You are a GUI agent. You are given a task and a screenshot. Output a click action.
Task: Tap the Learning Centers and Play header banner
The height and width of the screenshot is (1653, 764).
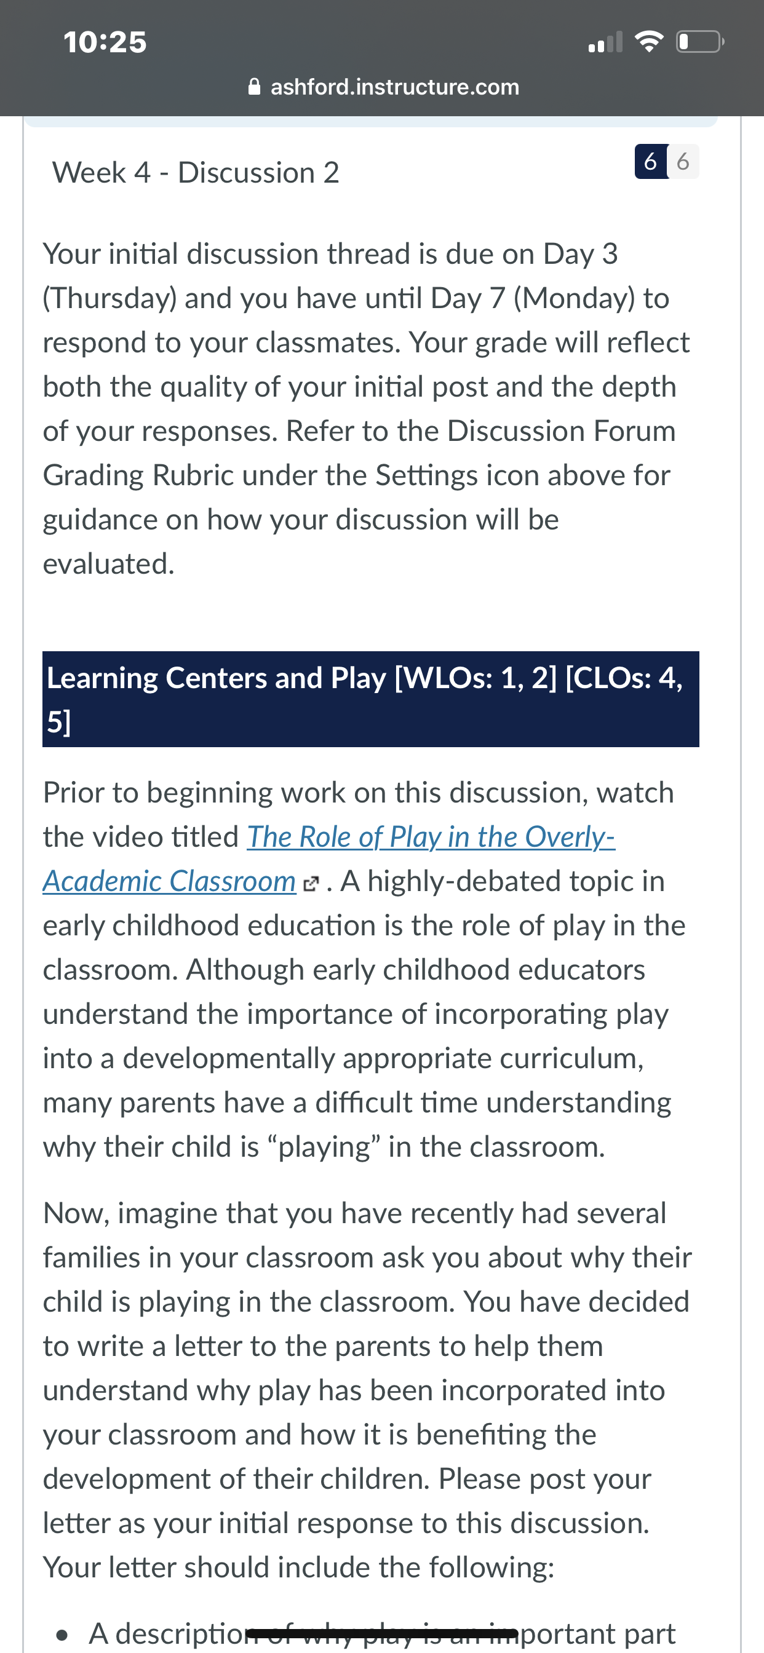click(x=370, y=699)
